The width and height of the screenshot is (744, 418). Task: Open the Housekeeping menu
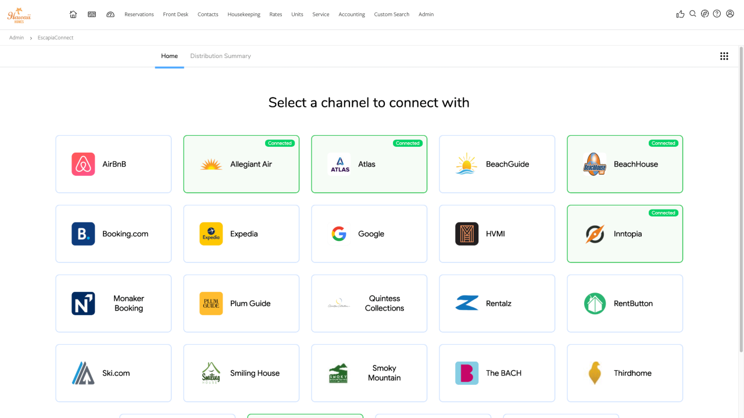pos(244,15)
